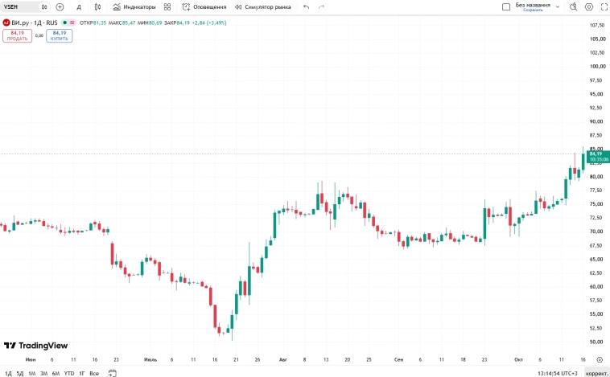Screen dimensions: 610x377
Task: Click the ВИ.ру red symbol logo
Action: pyautogui.click(x=6, y=23)
